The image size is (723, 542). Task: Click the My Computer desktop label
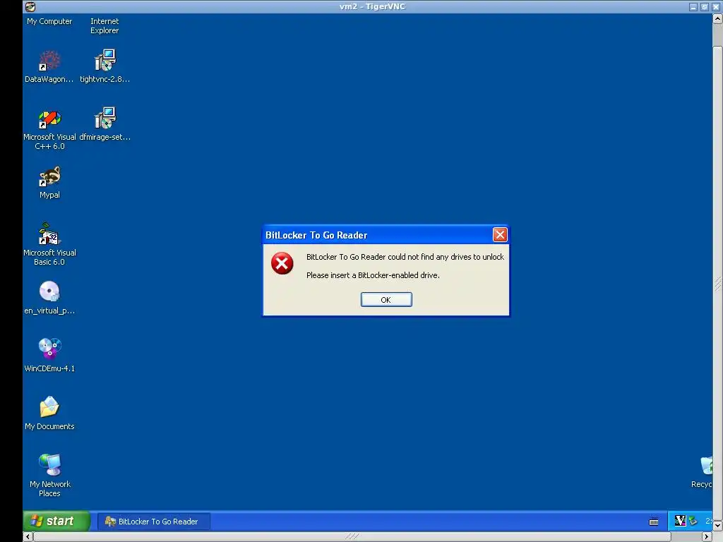(49, 21)
